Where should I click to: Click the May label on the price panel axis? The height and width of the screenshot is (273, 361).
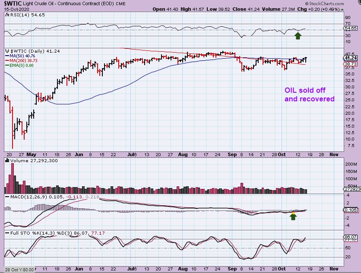32,154
